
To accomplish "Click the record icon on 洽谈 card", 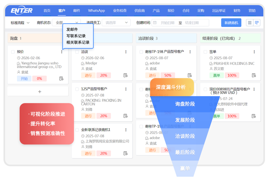I will pyautogui.click(x=125, y=75).
